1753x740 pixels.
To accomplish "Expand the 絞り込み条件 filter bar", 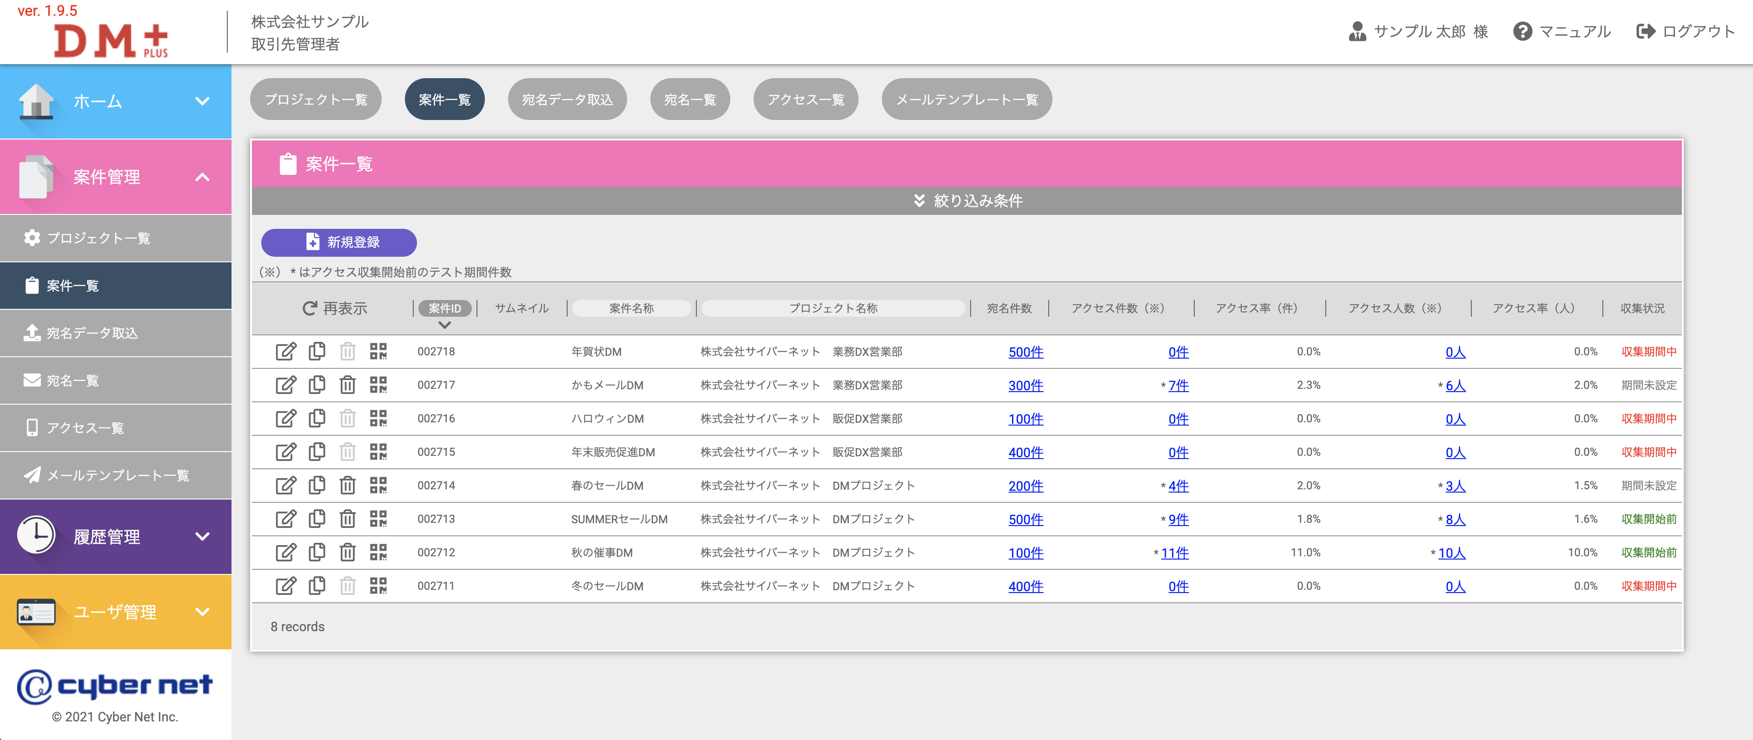I will click(966, 201).
